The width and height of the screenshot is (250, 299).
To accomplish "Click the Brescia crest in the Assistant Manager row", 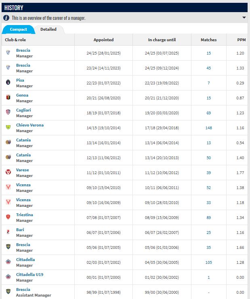I will pyautogui.click(x=8, y=291).
